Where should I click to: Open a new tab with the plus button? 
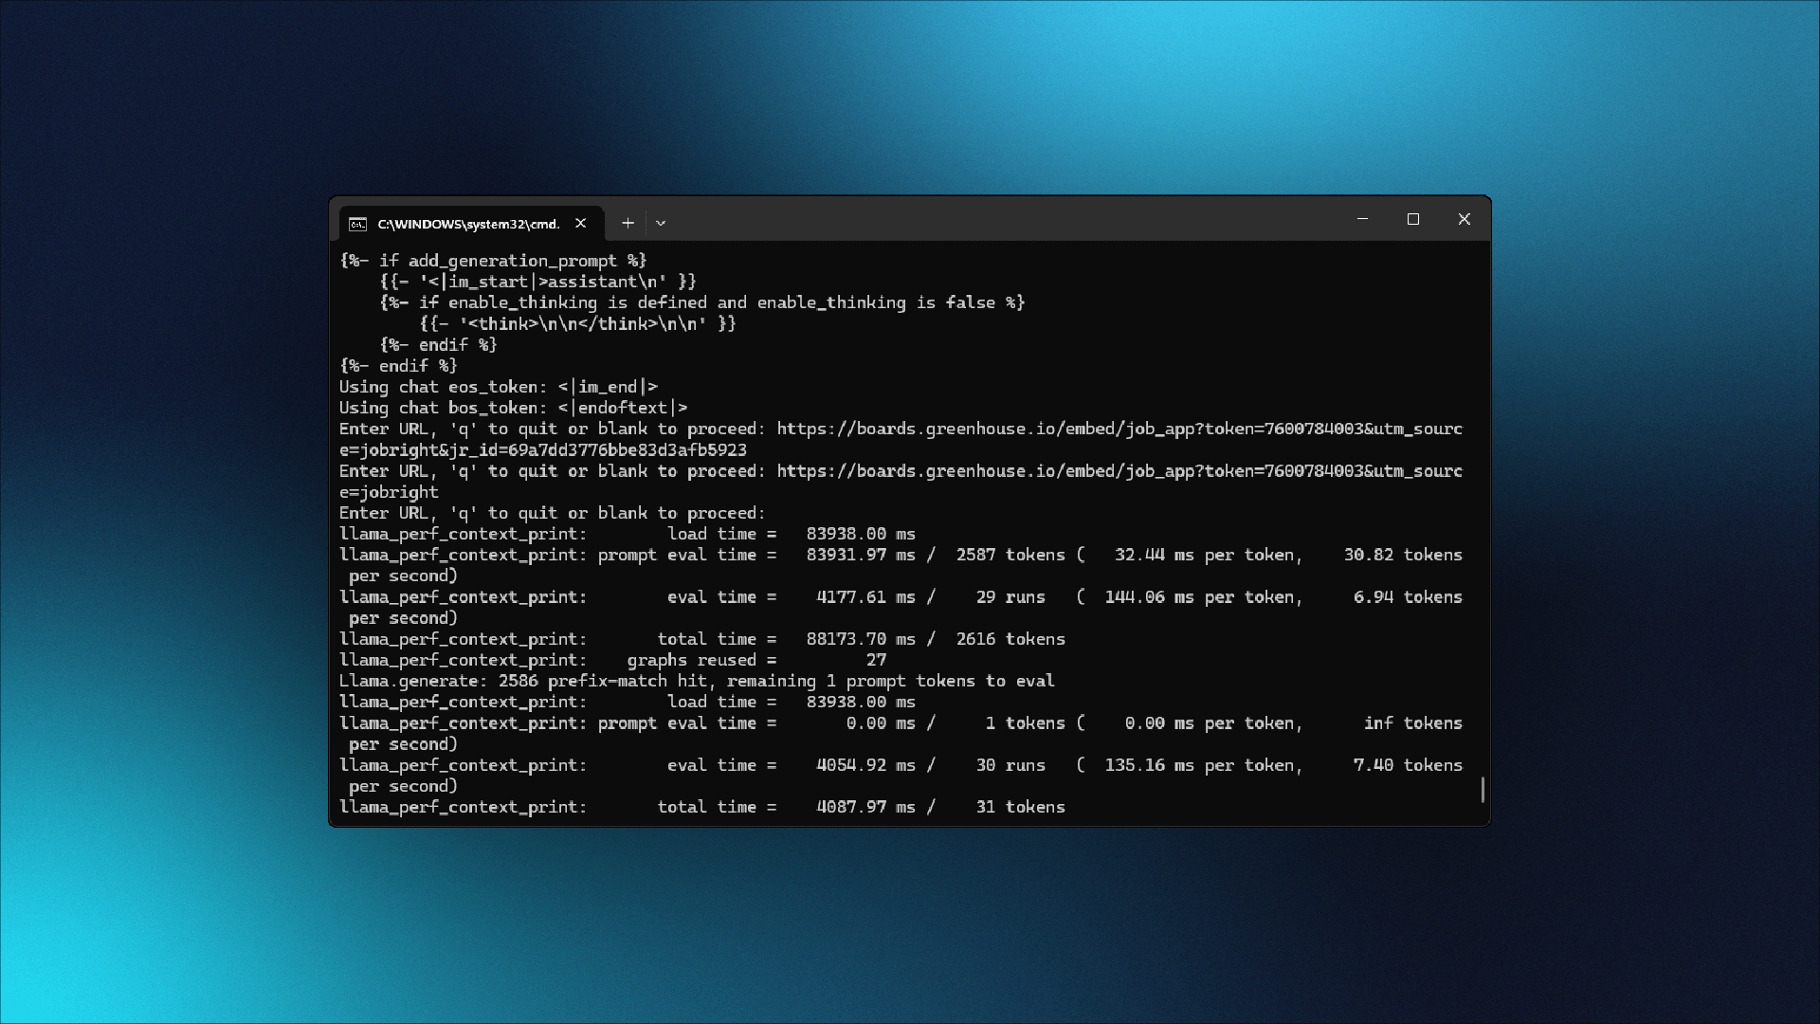point(628,223)
